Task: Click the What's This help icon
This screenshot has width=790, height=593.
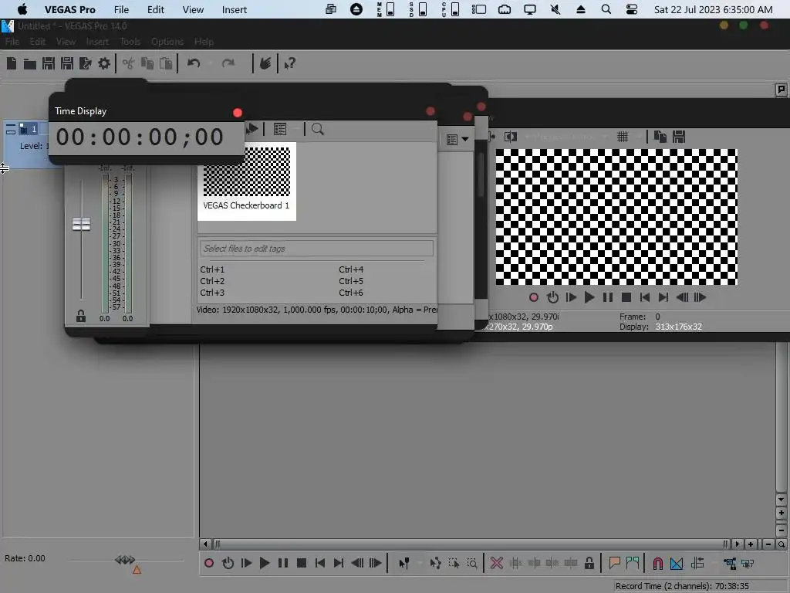Action: click(x=290, y=63)
